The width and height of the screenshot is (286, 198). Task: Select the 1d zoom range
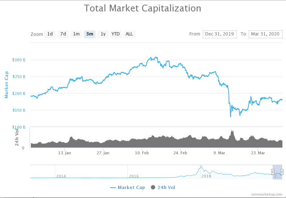[50, 34]
